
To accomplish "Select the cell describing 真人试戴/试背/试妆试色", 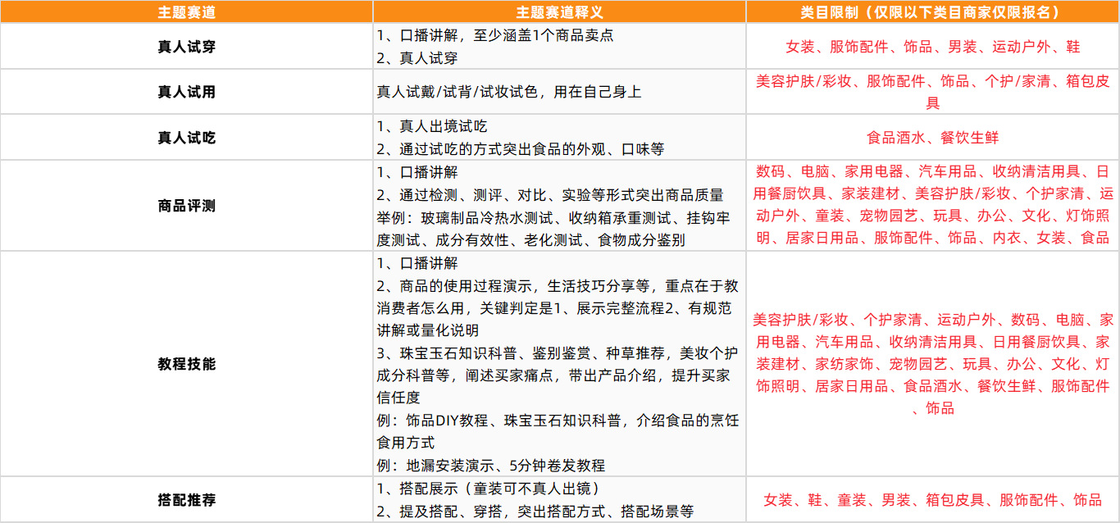I will coord(559,92).
